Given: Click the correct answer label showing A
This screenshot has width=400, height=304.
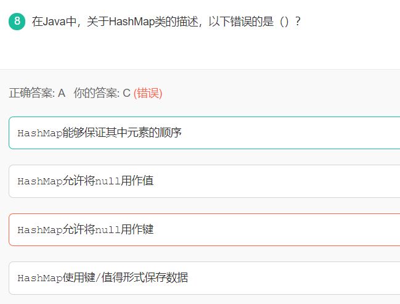Looking at the screenshot, I should [37, 93].
